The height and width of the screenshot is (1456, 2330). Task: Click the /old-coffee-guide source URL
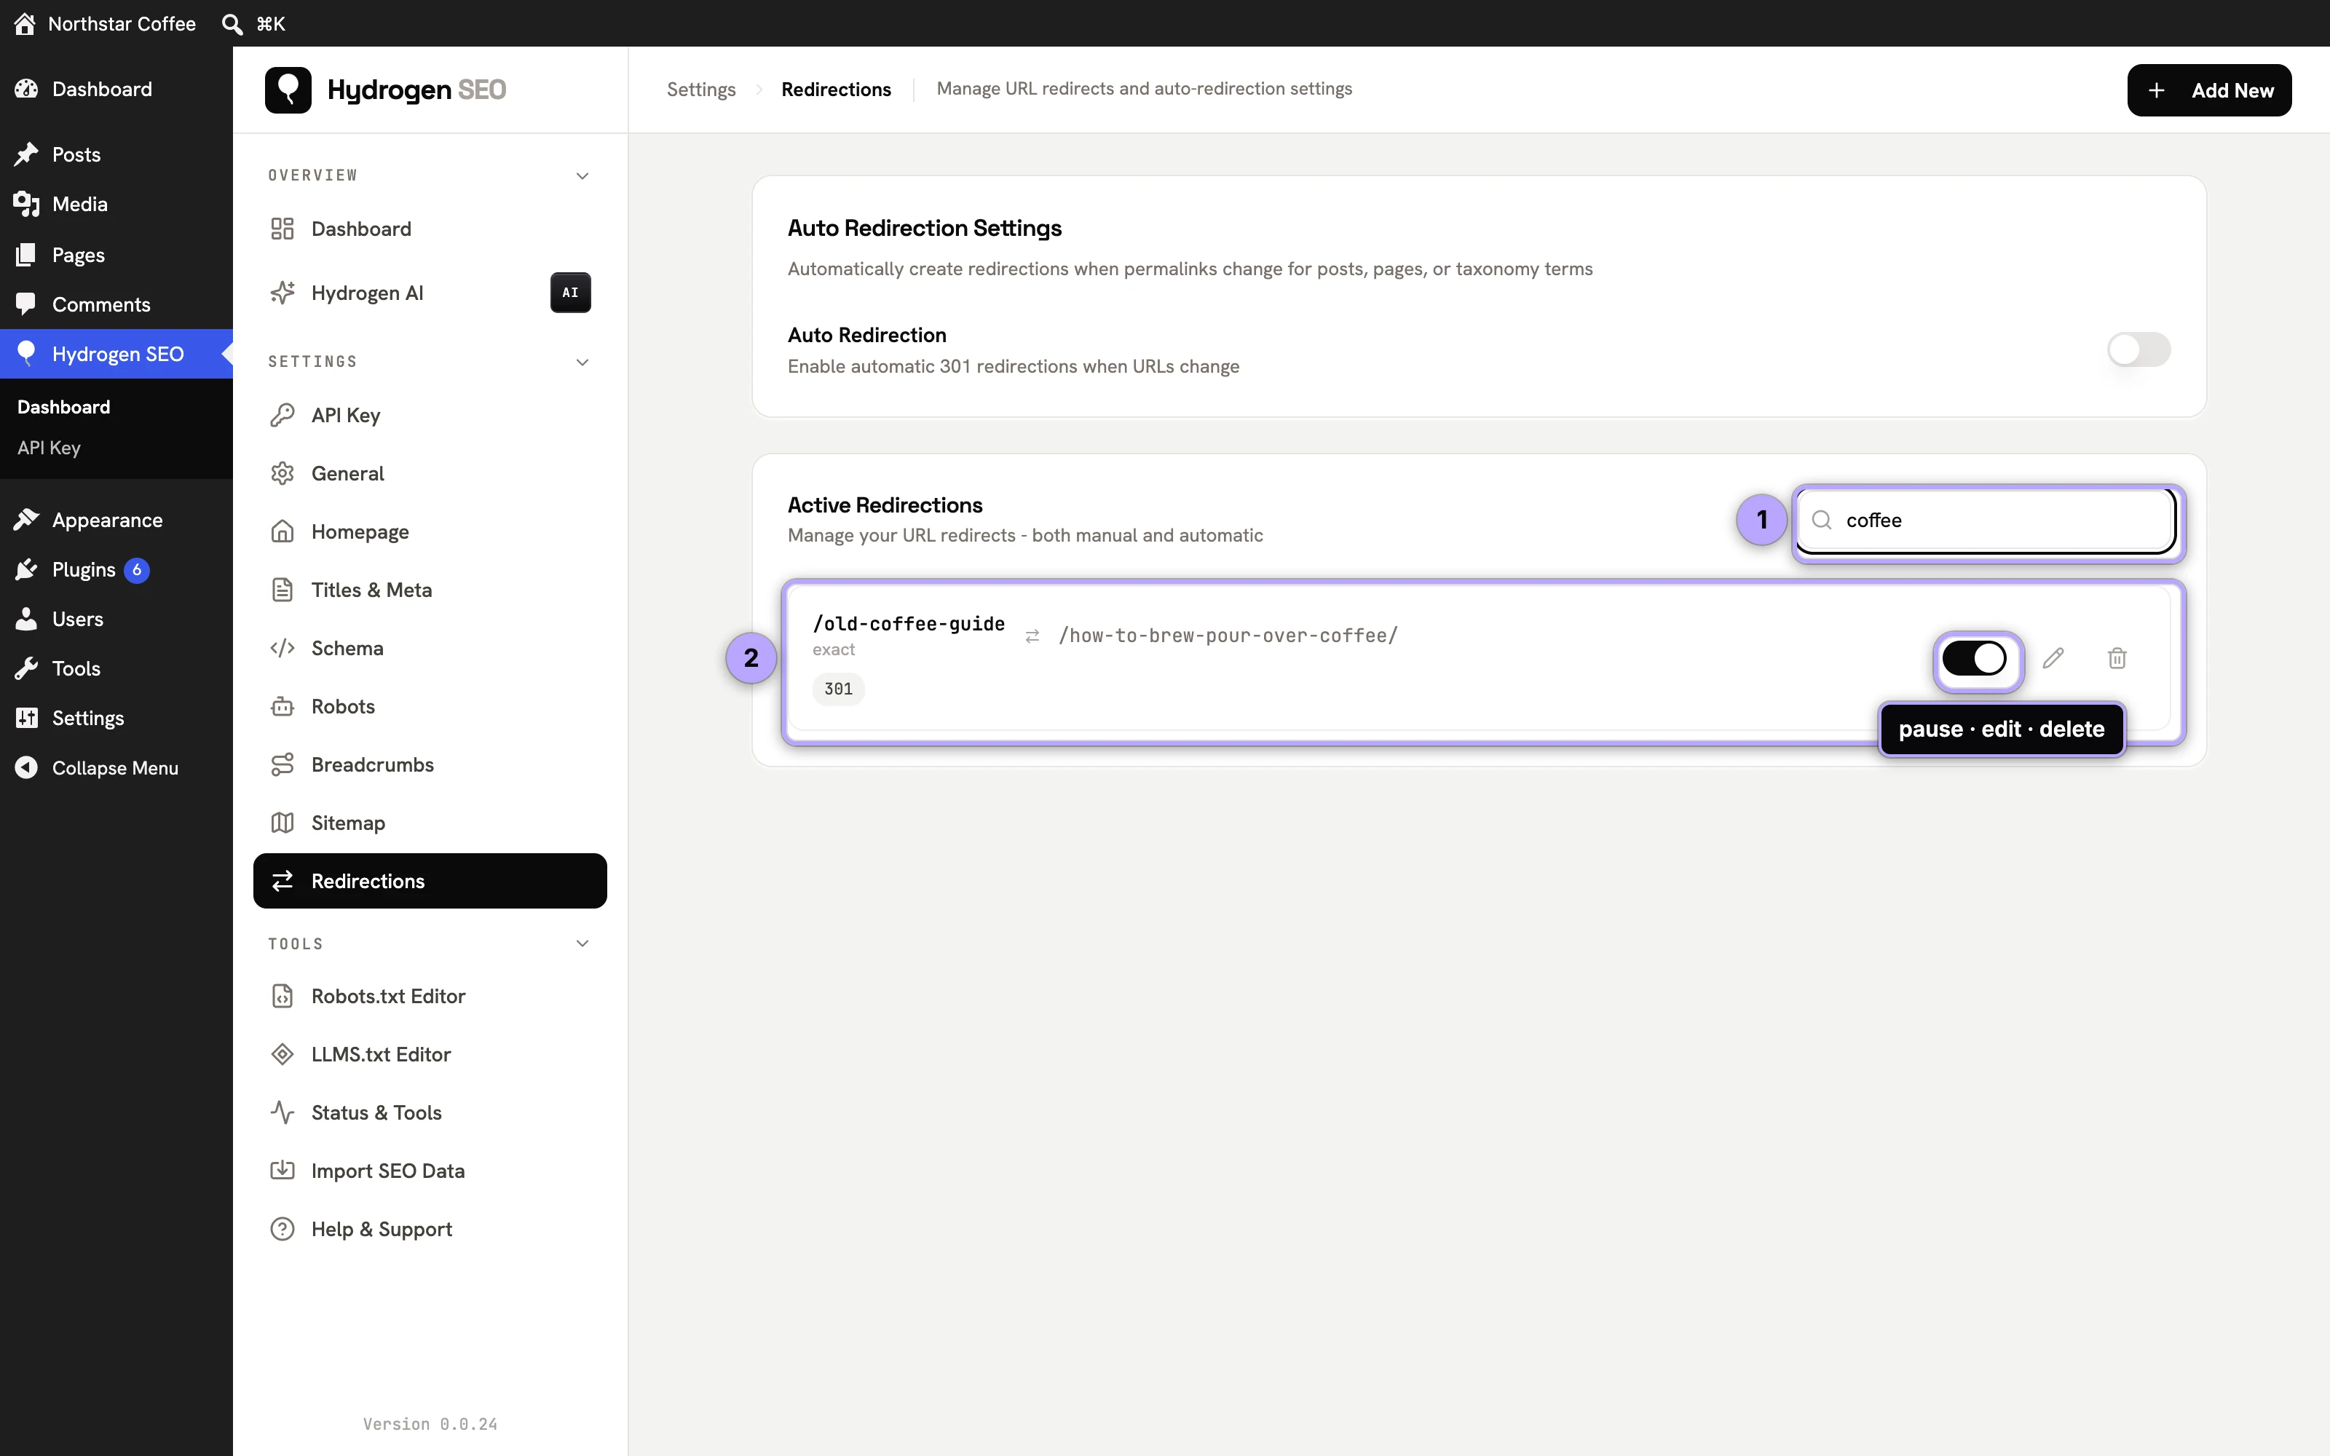point(908,624)
